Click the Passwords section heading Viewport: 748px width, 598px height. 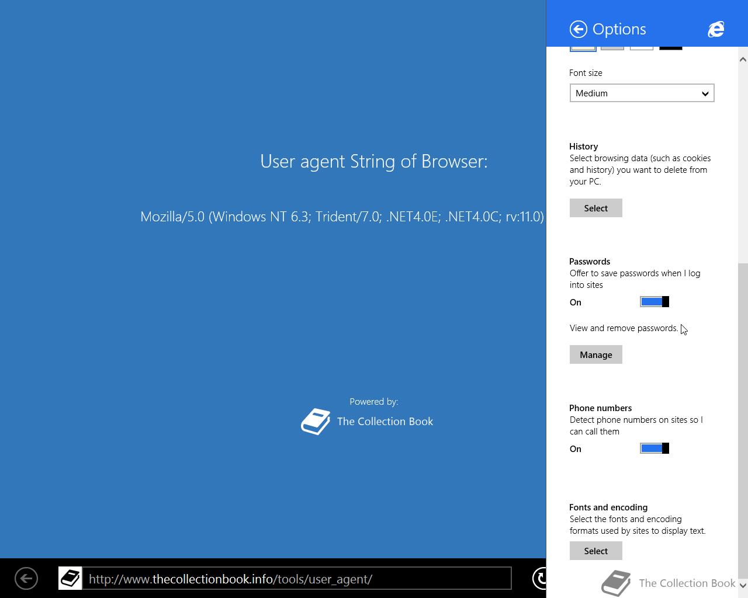tap(590, 262)
